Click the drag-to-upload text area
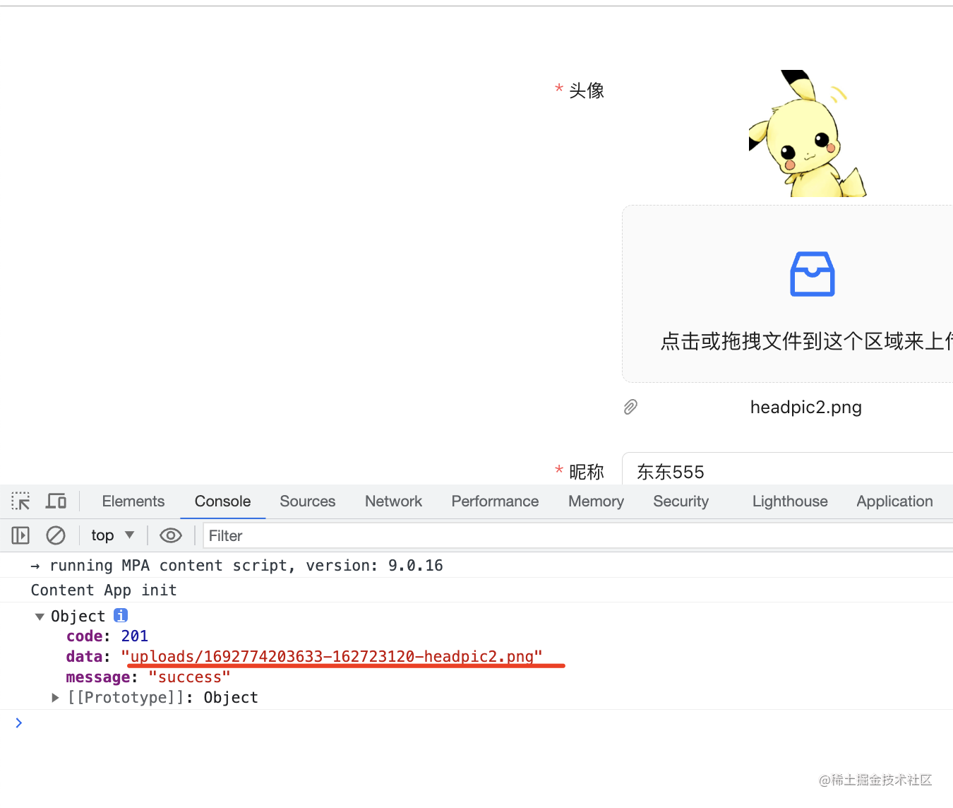The width and height of the screenshot is (953, 808). click(x=806, y=342)
